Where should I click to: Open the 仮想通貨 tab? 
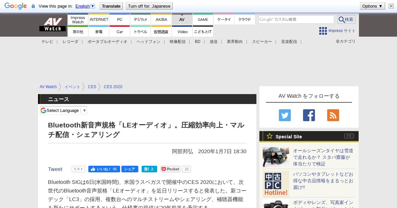(161, 31)
